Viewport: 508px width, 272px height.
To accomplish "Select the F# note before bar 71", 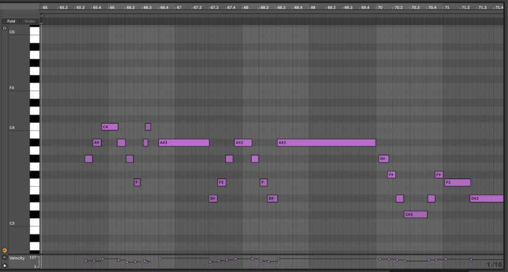I will click(439, 175).
